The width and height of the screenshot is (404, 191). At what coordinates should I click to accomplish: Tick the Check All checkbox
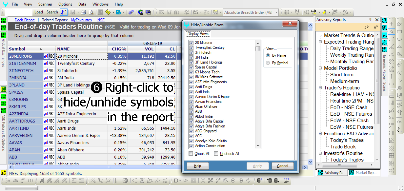pyautogui.click(x=191, y=154)
